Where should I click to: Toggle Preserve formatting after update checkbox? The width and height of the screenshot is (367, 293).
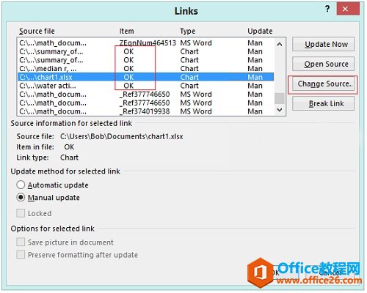pos(21,254)
